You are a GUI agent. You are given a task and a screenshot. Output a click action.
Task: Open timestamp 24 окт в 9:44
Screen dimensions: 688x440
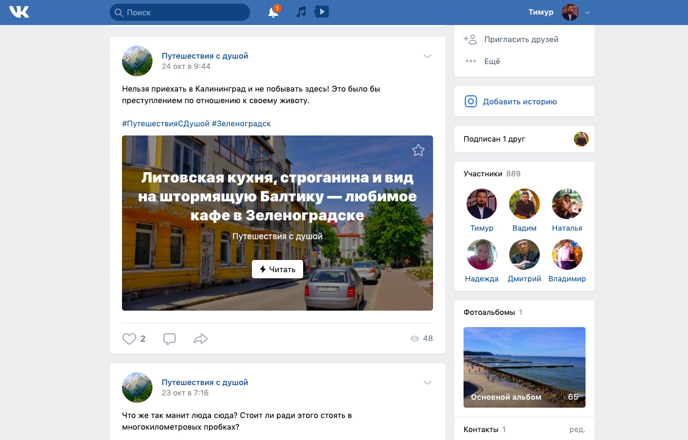[186, 67]
